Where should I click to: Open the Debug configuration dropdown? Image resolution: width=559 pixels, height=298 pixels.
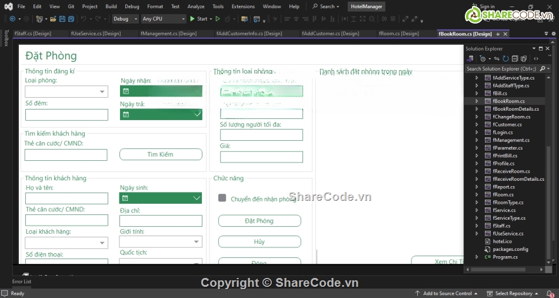(125, 19)
